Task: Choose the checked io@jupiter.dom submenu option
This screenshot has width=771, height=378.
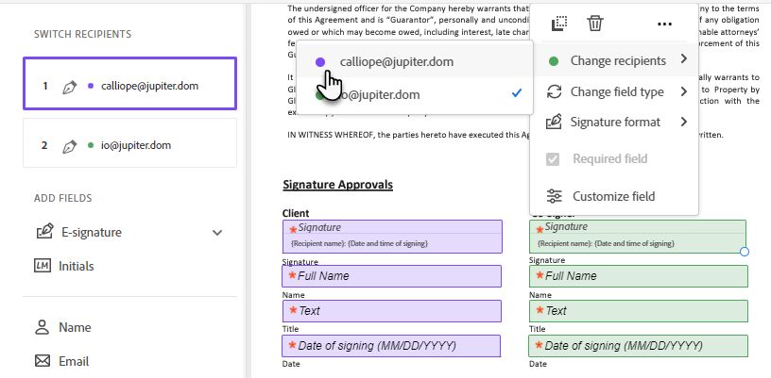Action: [x=415, y=94]
